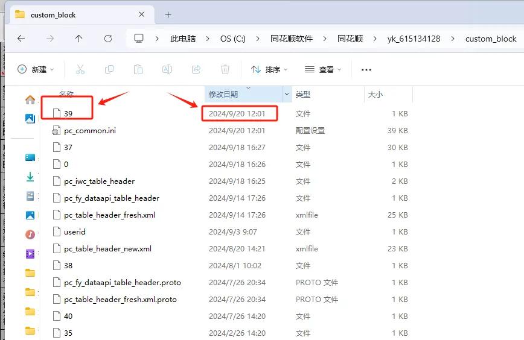
Task: Expand chevron after yk_615134128 in path
Action: coord(453,39)
